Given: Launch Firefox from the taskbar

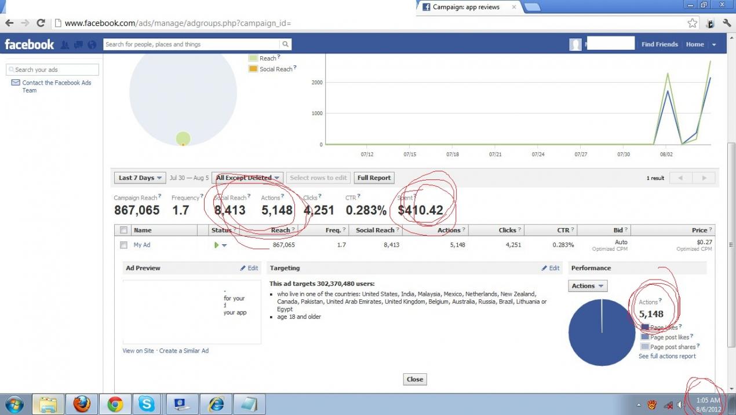Looking at the screenshot, I should point(82,404).
